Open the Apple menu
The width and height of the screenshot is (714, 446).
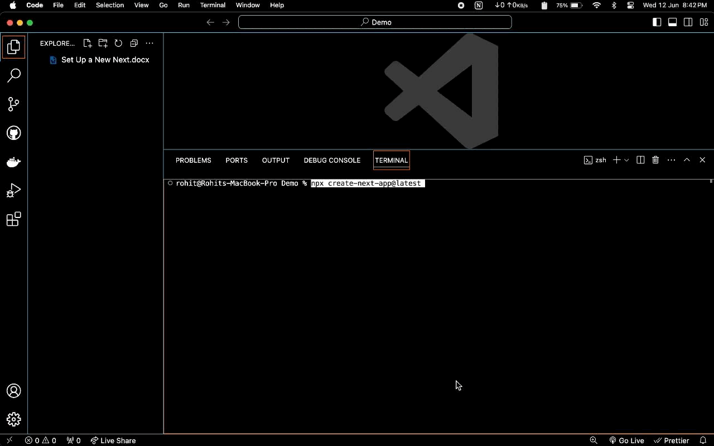12,5
